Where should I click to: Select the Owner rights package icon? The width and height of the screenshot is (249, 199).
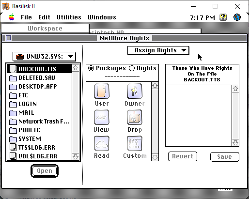(x=135, y=91)
